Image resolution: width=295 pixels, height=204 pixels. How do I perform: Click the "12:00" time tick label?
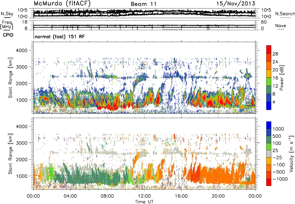pos(144,196)
